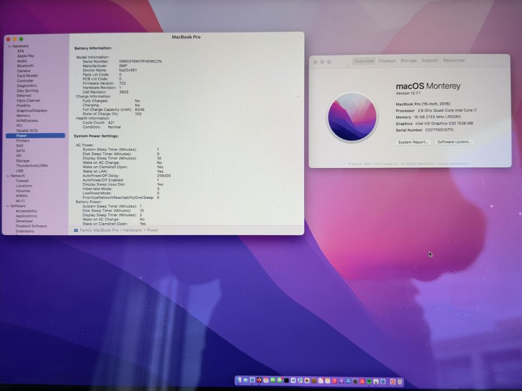Click the macOS Monterey logo image

click(x=352, y=117)
